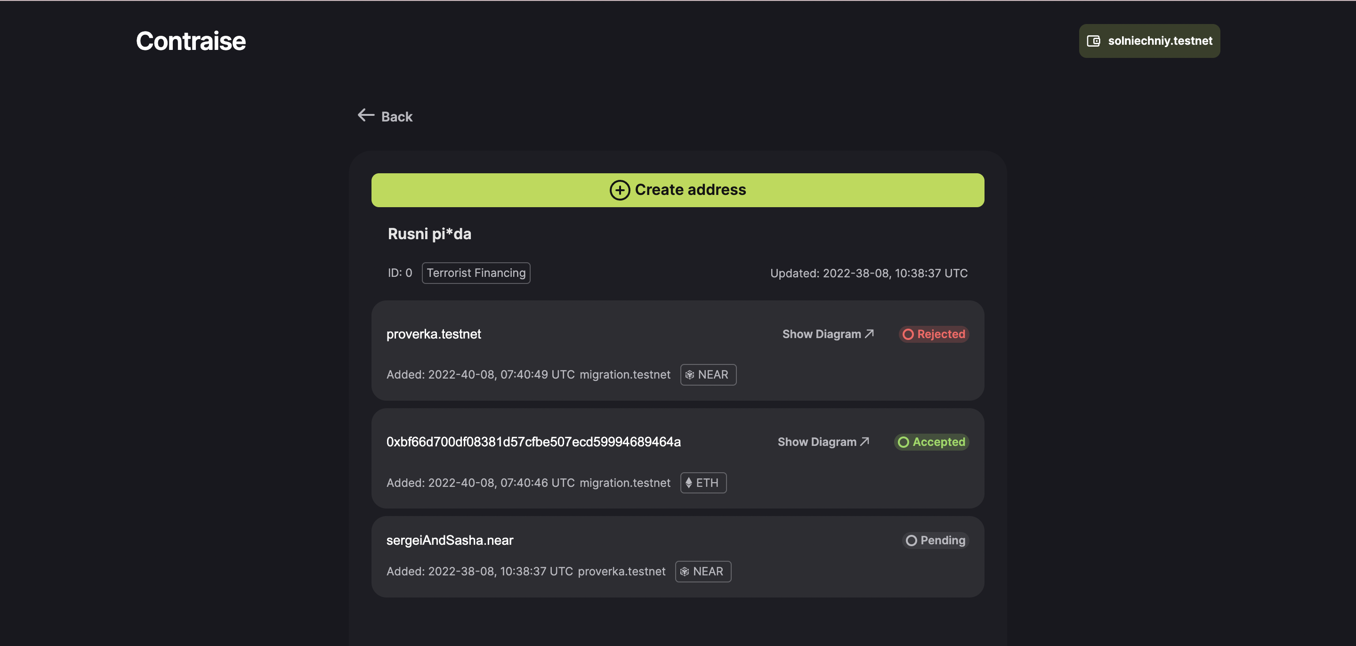This screenshot has height=646, width=1356.
Task: Click the Ethereum icon in the ETH badge
Action: pos(688,483)
